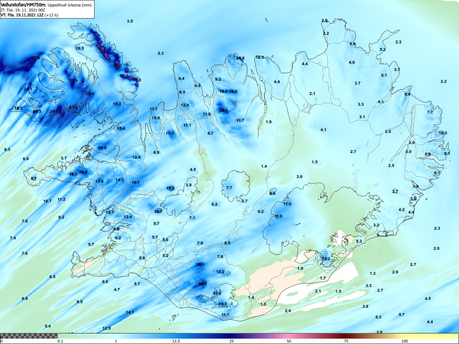Viewport: 459px width, 344px height.
Task: Click the 8.3 value at the left edge
Action: point(7,149)
